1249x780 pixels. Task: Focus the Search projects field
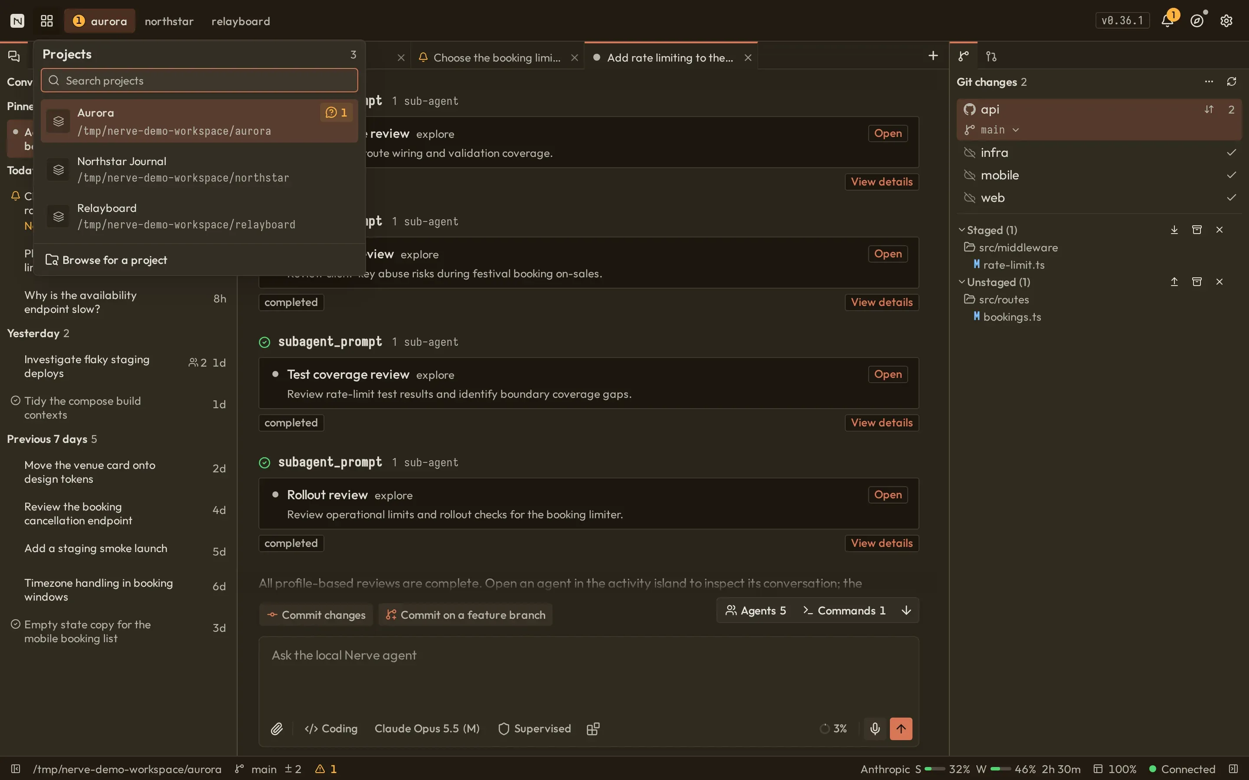(x=199, y=81)
